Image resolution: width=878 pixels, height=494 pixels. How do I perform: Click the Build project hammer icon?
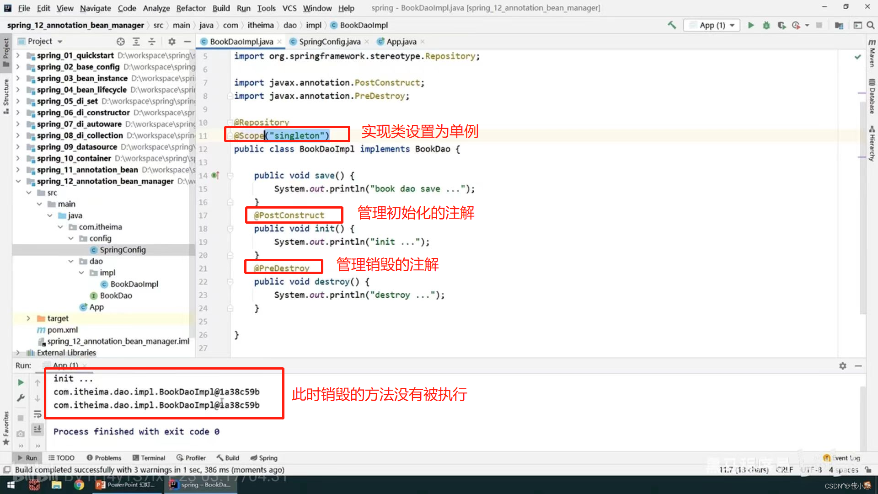tap(672, 25)
